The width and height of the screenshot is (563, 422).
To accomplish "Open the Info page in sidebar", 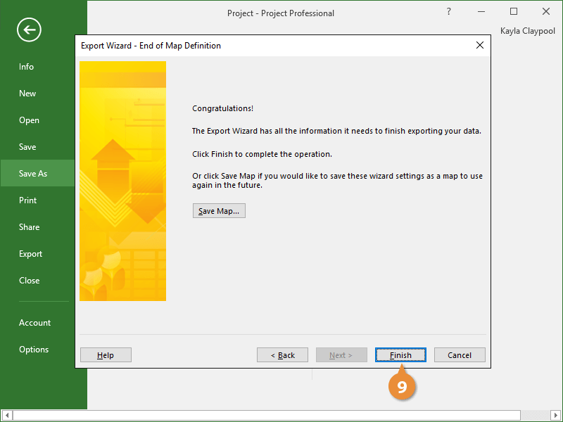I will tap(27, 67).
